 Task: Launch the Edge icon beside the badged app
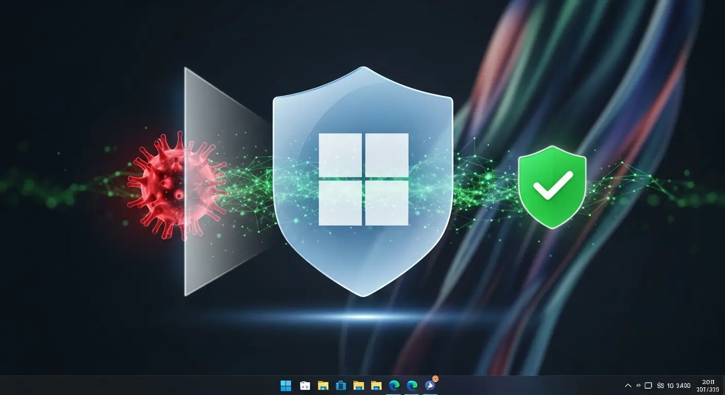[412, 385]
